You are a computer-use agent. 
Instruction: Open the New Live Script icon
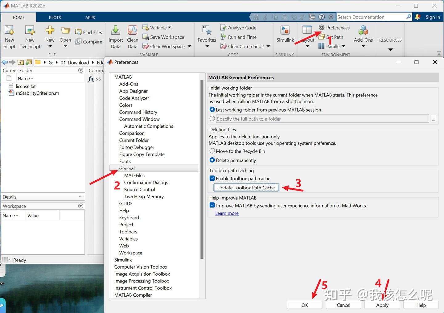[30, 30]
